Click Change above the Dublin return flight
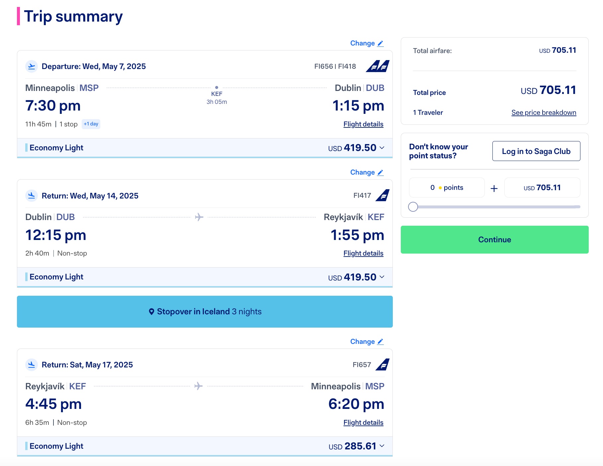603x466 pixels. tap(362, 172)
